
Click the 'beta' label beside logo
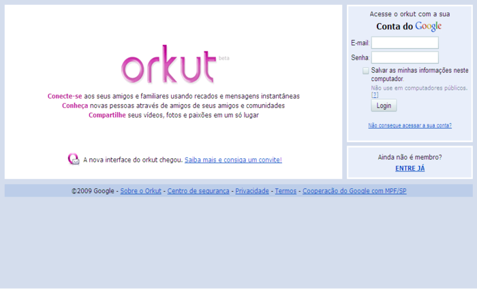(x=224, y=58)
